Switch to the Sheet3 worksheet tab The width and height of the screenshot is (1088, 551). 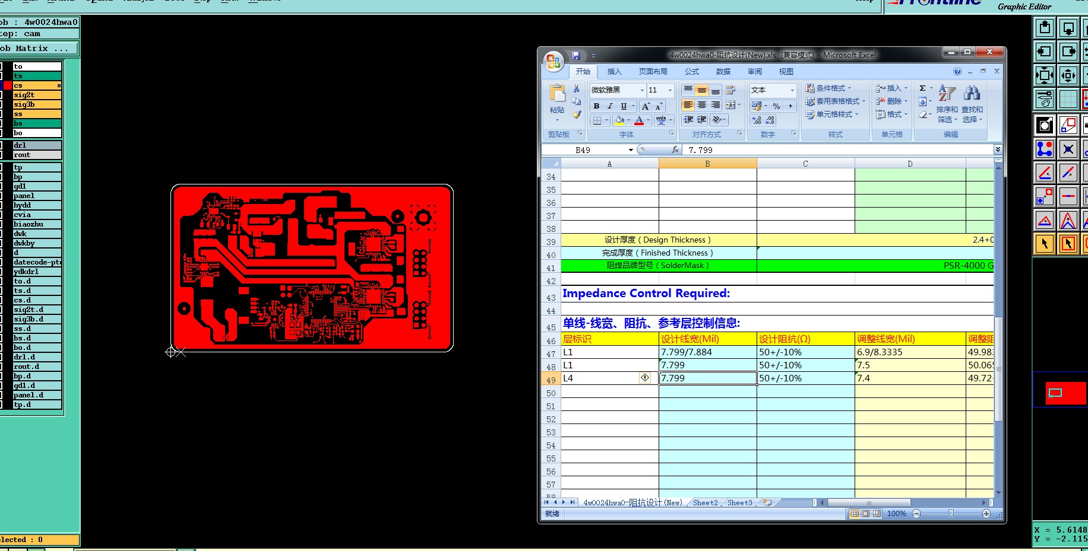[740, 503]
